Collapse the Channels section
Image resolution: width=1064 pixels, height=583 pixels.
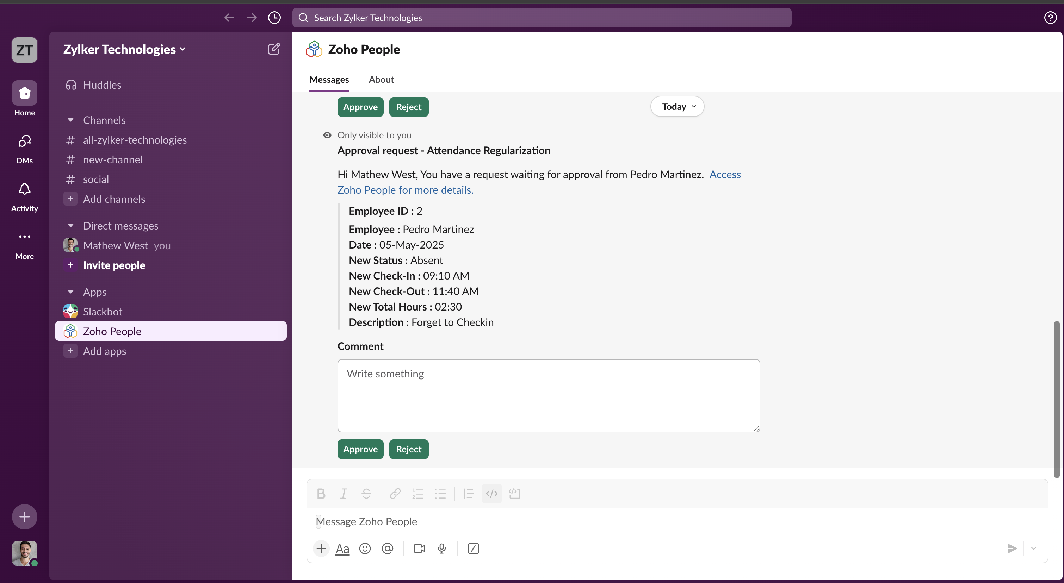coord(70,120)
